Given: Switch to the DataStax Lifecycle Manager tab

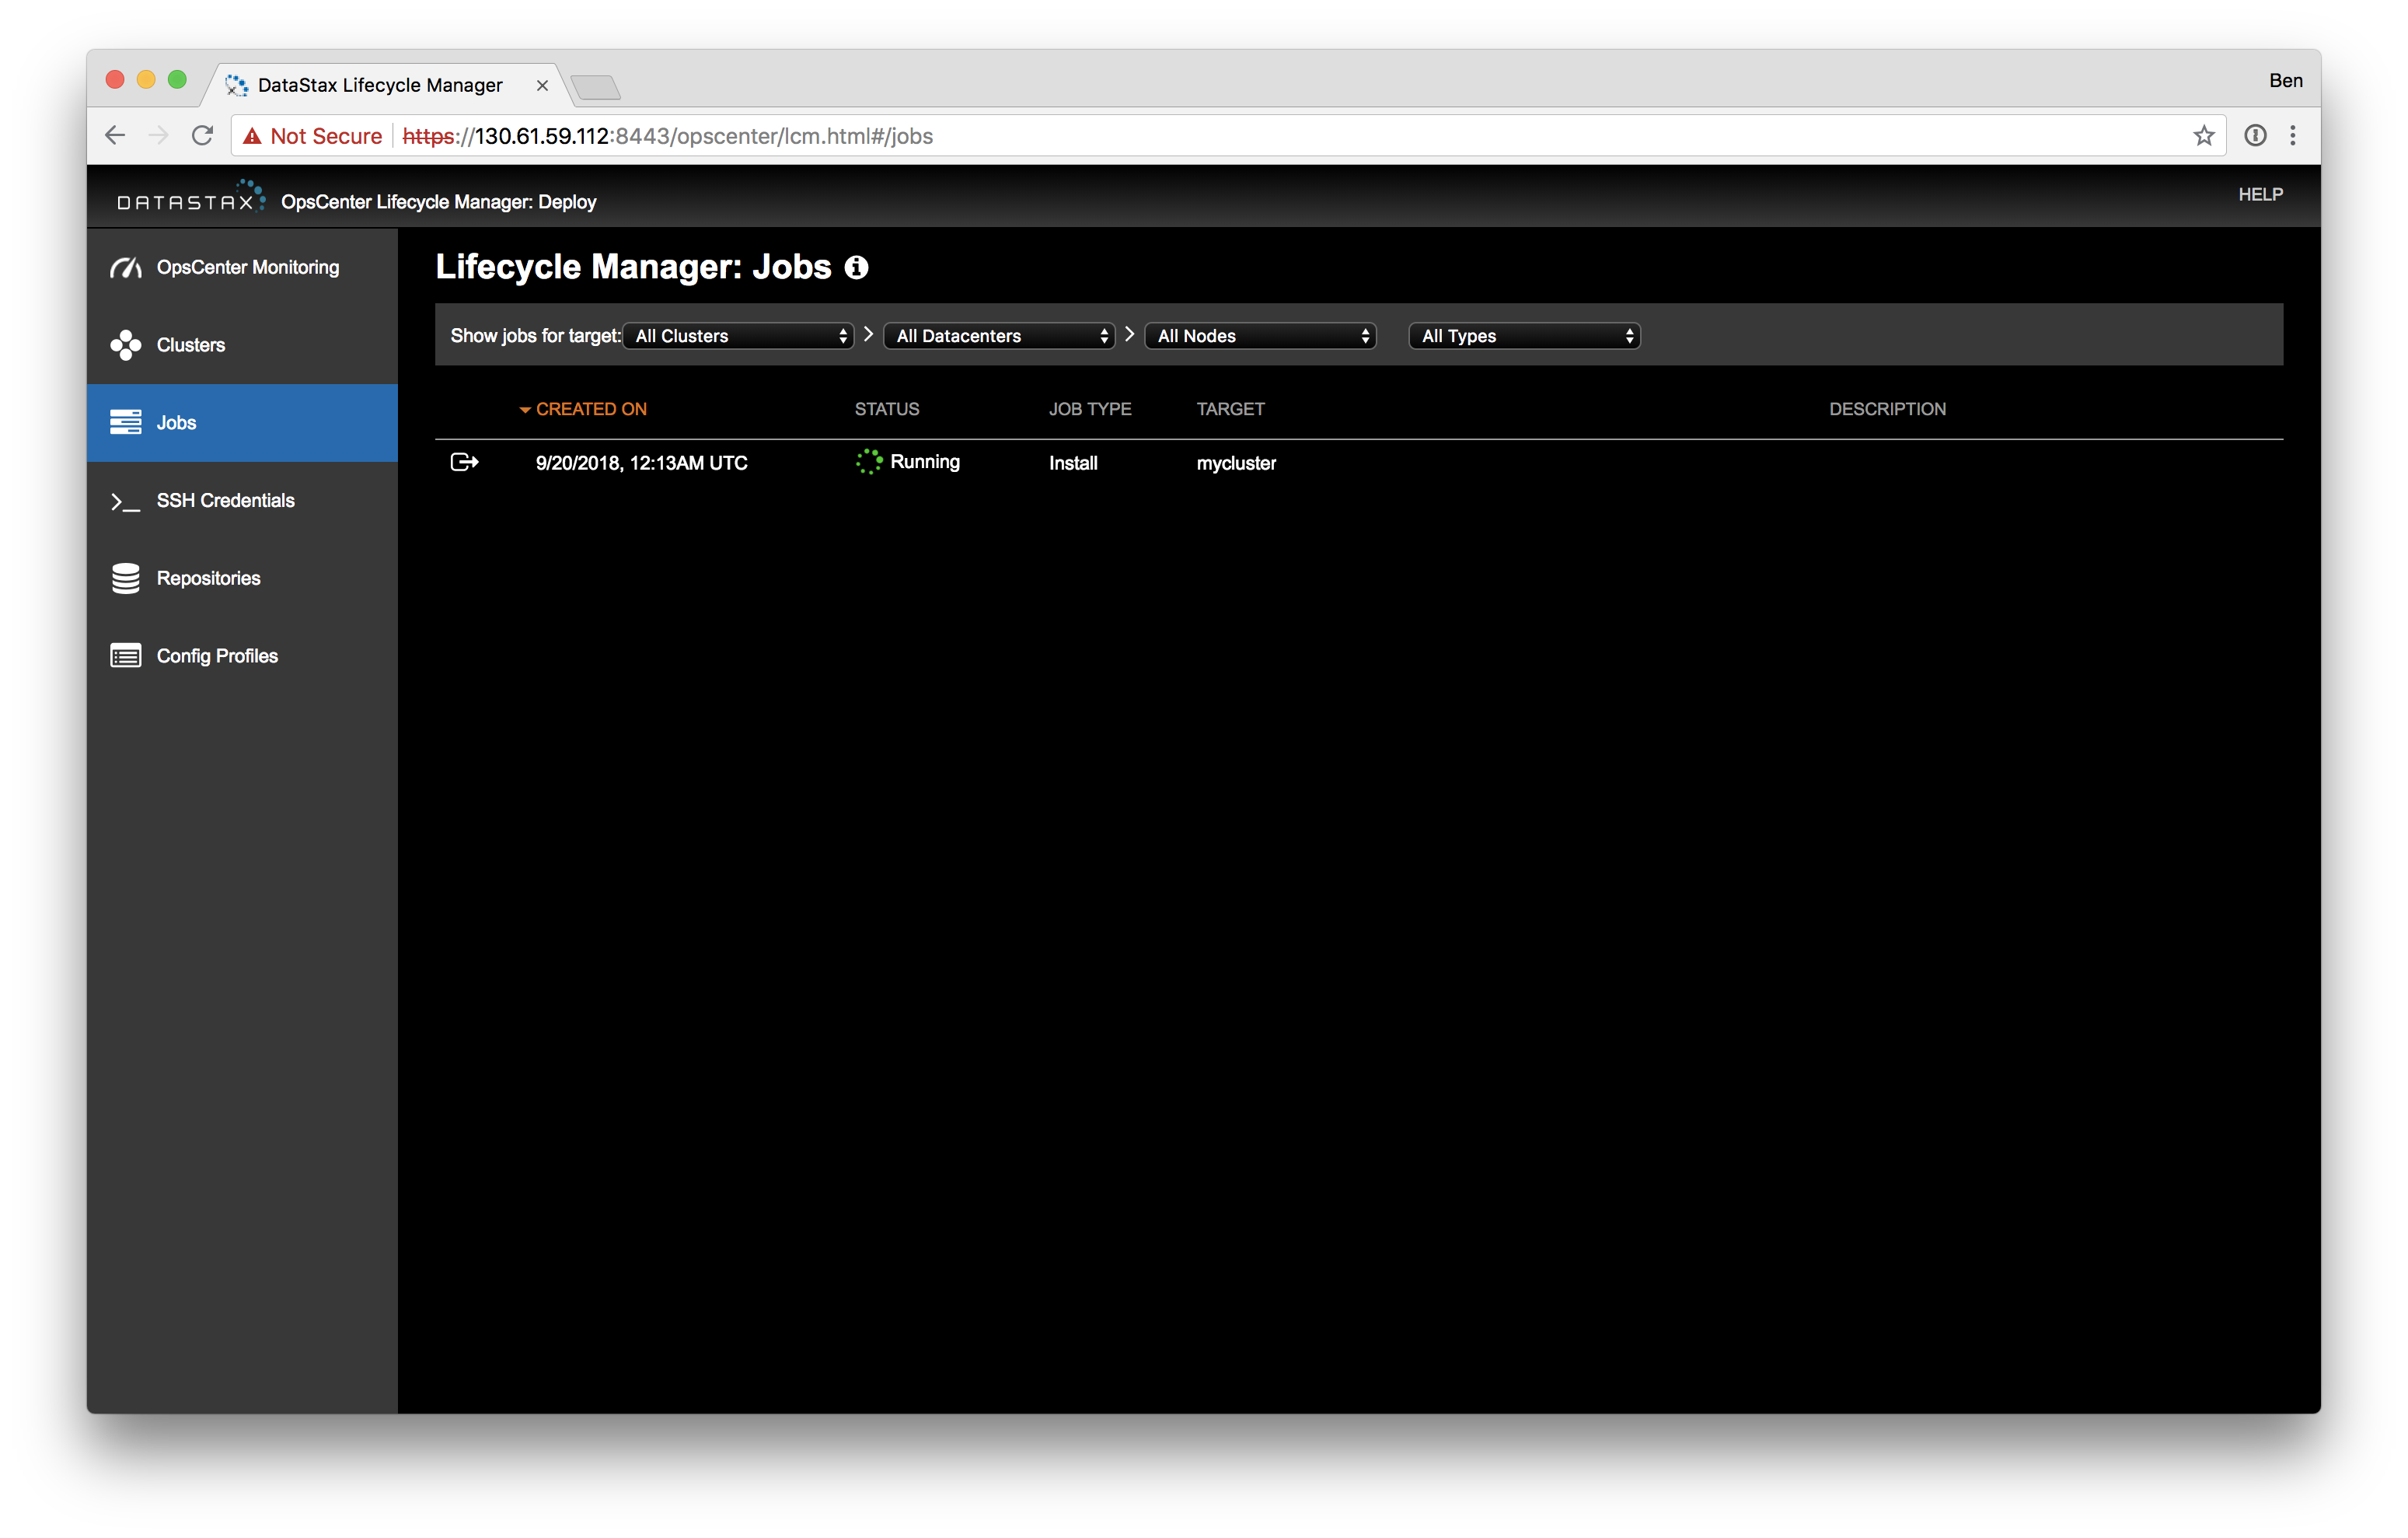Looking at the screenshot, I should (x=380, y=85).
